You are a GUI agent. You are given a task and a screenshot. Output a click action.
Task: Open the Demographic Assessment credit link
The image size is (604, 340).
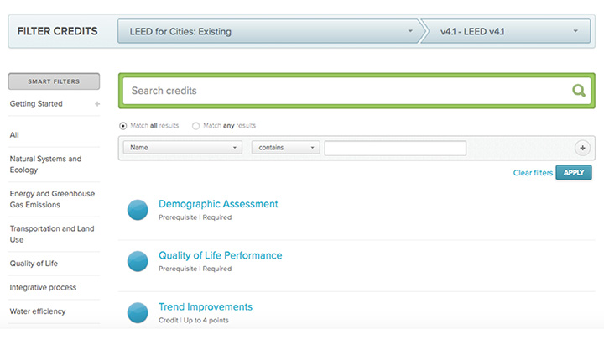coord(218,204)
